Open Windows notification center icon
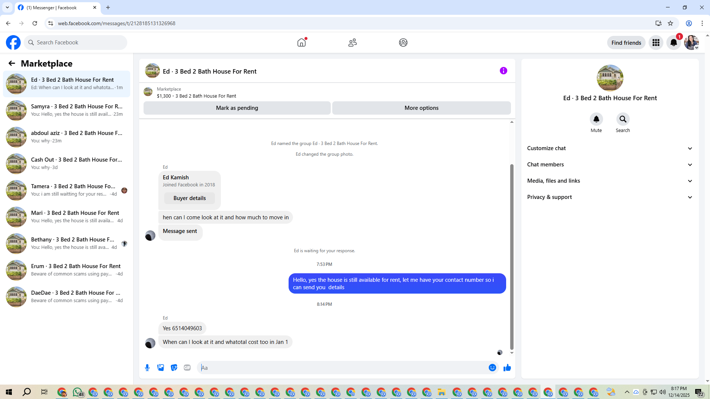 coord(699,392)
